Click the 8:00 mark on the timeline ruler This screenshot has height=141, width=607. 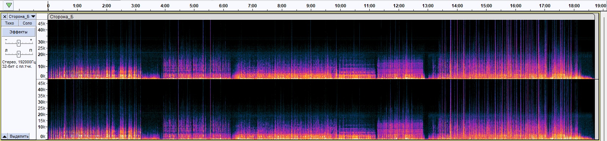[282, 6]
